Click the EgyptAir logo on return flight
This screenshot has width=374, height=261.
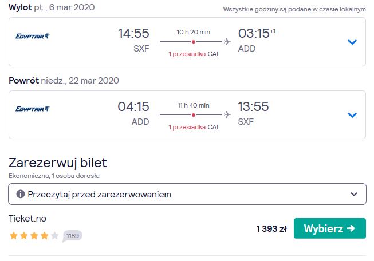33,109
